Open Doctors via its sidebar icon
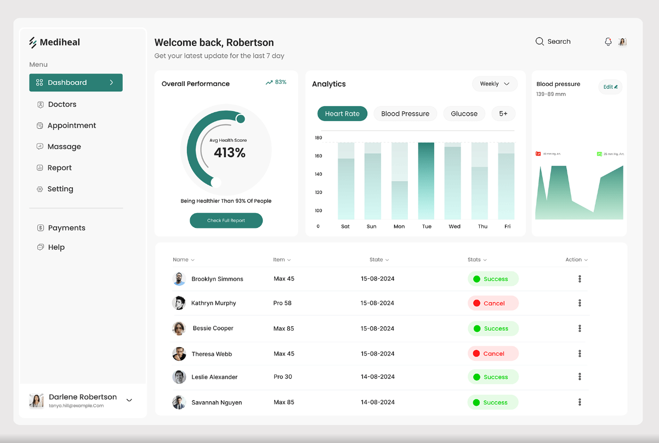 (40, 105)
